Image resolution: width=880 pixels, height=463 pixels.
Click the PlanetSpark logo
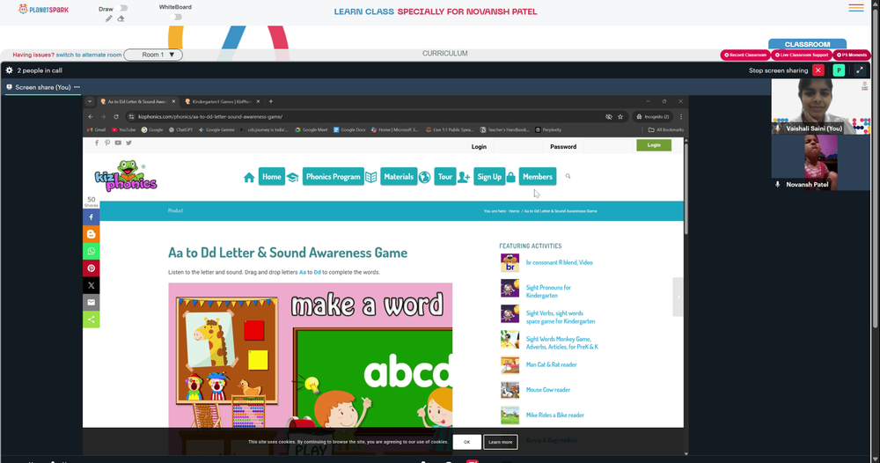pyautogui.click(x=43, y=10)
